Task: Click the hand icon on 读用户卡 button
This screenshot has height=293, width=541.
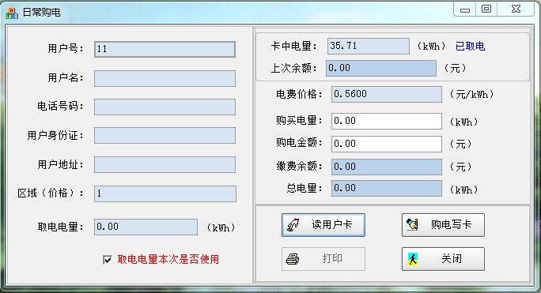Action: (293, 225)
